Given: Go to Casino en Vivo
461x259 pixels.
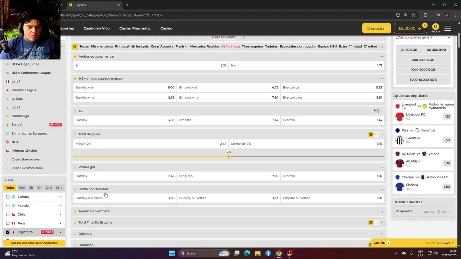Looking at the screenshot, I should [97, 28].
